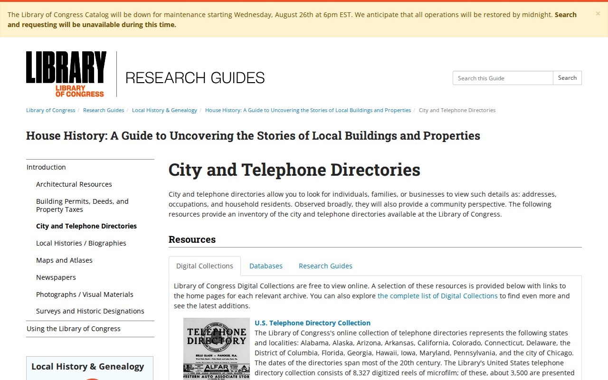Viewport: 608px width, 380px height.
Task: Switch to the Databases tab
Action: pos(266,266)
